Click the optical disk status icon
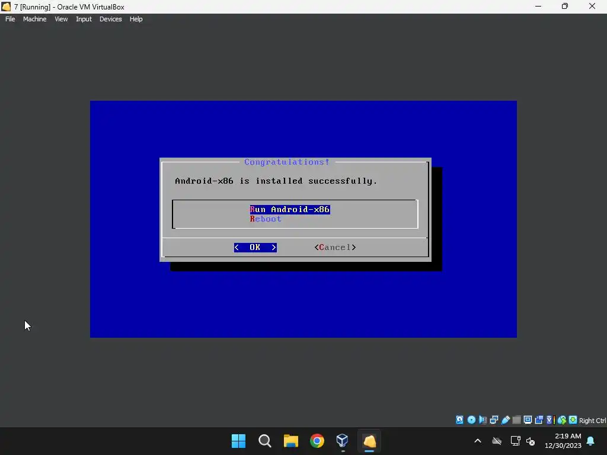The image size is (607, 455). pos(471,420)
